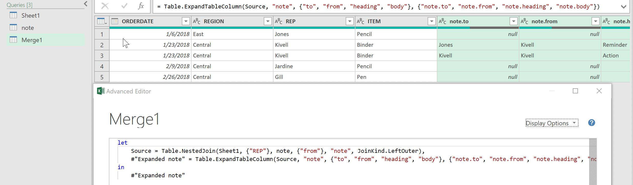Click the East region cell
Viewport: 633px width, 185px height.
[232, 34]
